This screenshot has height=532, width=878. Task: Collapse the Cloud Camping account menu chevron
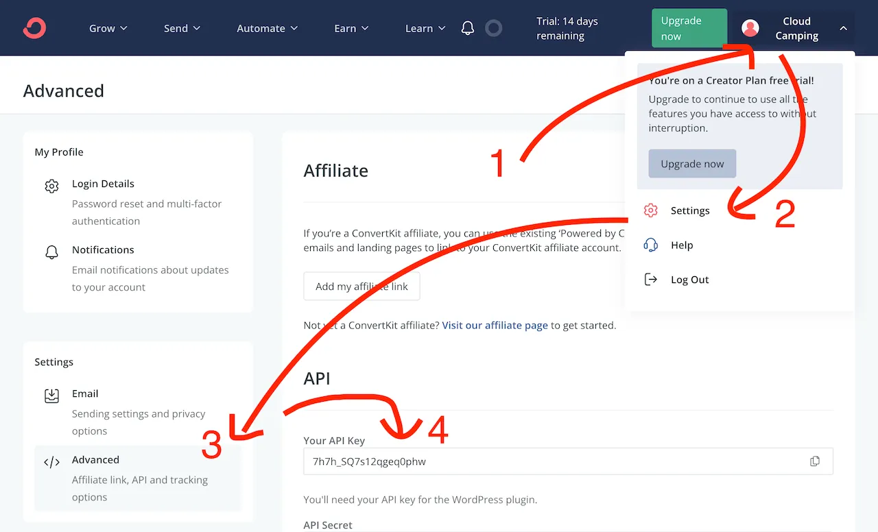(844, 28)
